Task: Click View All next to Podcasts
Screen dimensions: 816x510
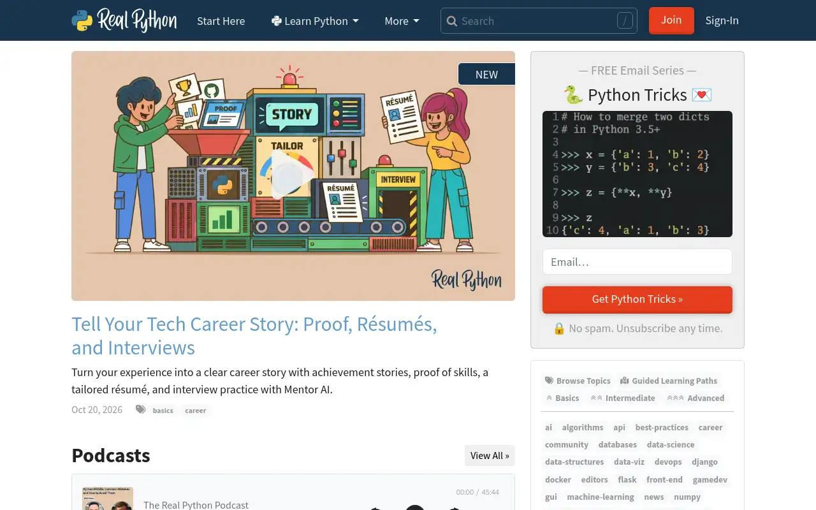Action: point(490,455)
